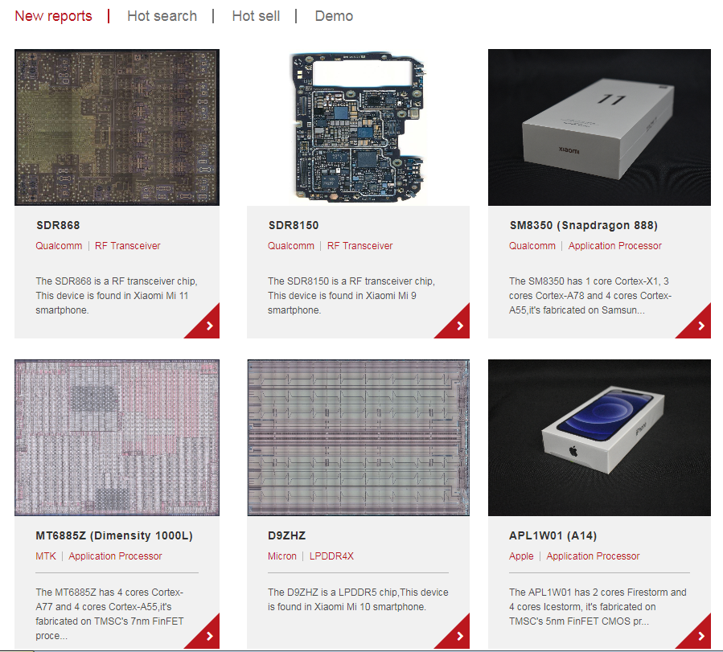The height and width of the screenshot is (652, 723).
Task: Click the Micron manufacturer link
Action: coord(282,556)
